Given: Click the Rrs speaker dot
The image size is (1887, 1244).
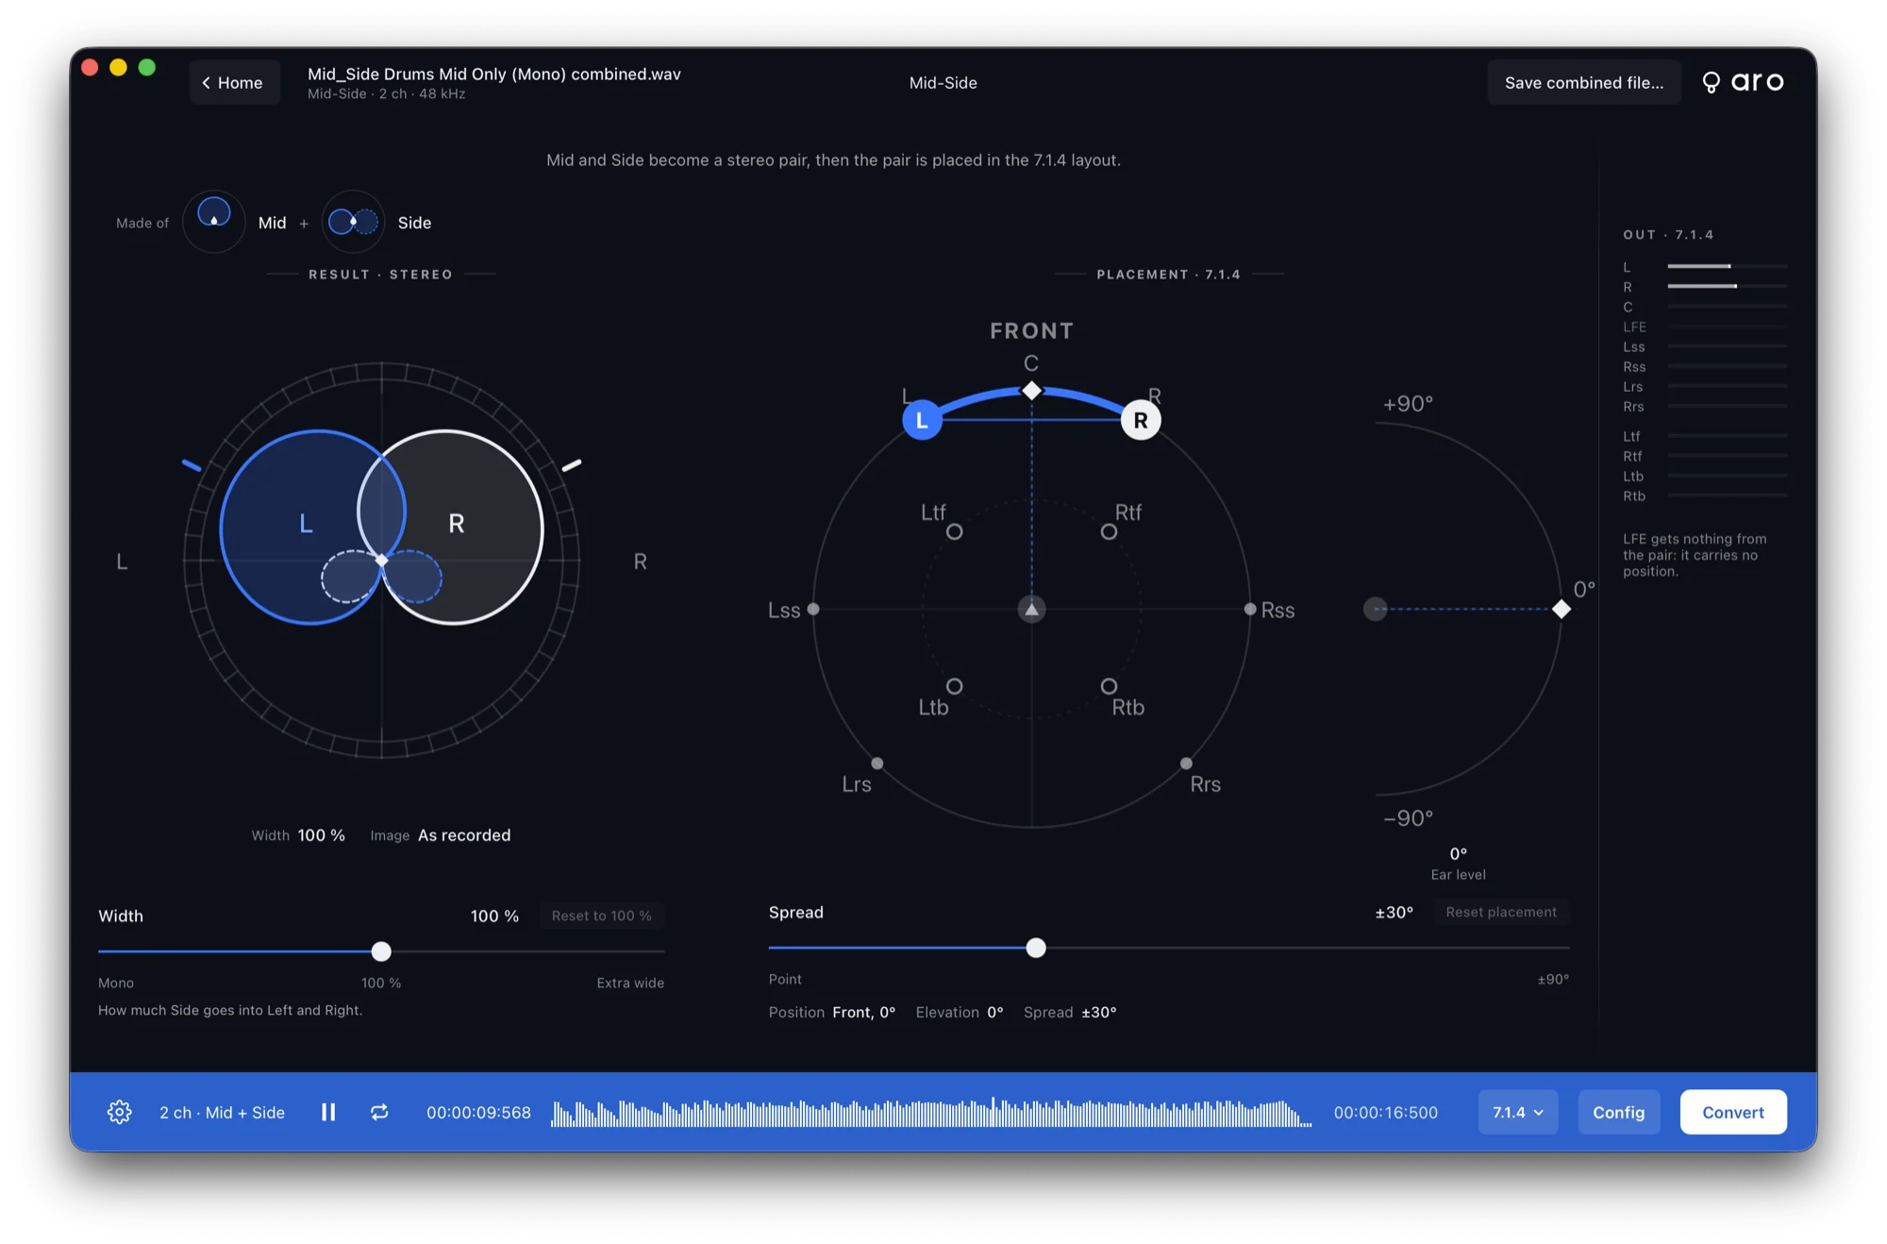Looking at the screenshot, I should click(1186, 764).
